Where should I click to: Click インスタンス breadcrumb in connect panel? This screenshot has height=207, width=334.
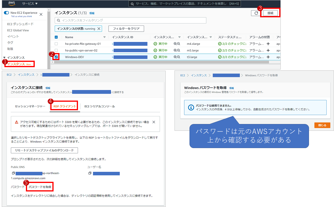click(x=26, y=75)
